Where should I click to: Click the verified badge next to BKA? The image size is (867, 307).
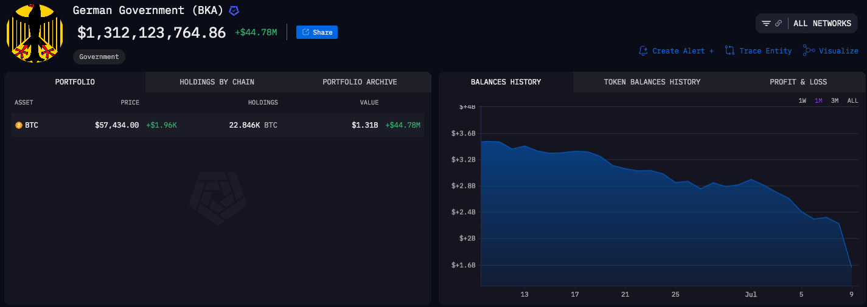(x=234, y=11)
